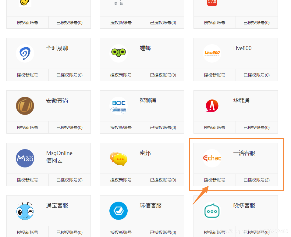Click the 安徽壹尚 brown coin logo
Screen dimensions: 291x237
25,106
